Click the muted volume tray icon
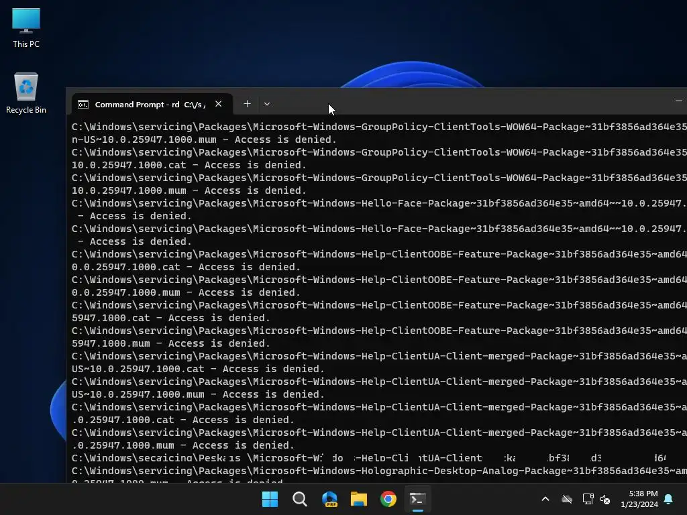 point(605,499)
